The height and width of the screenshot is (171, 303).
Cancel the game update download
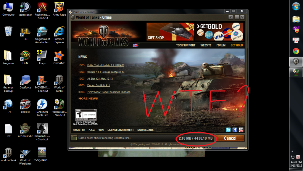point(230,138)
